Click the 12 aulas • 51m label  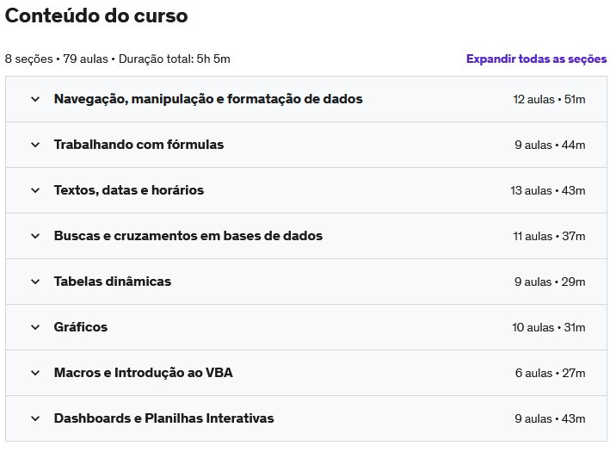pyautogui.click(x=549, y=100)
